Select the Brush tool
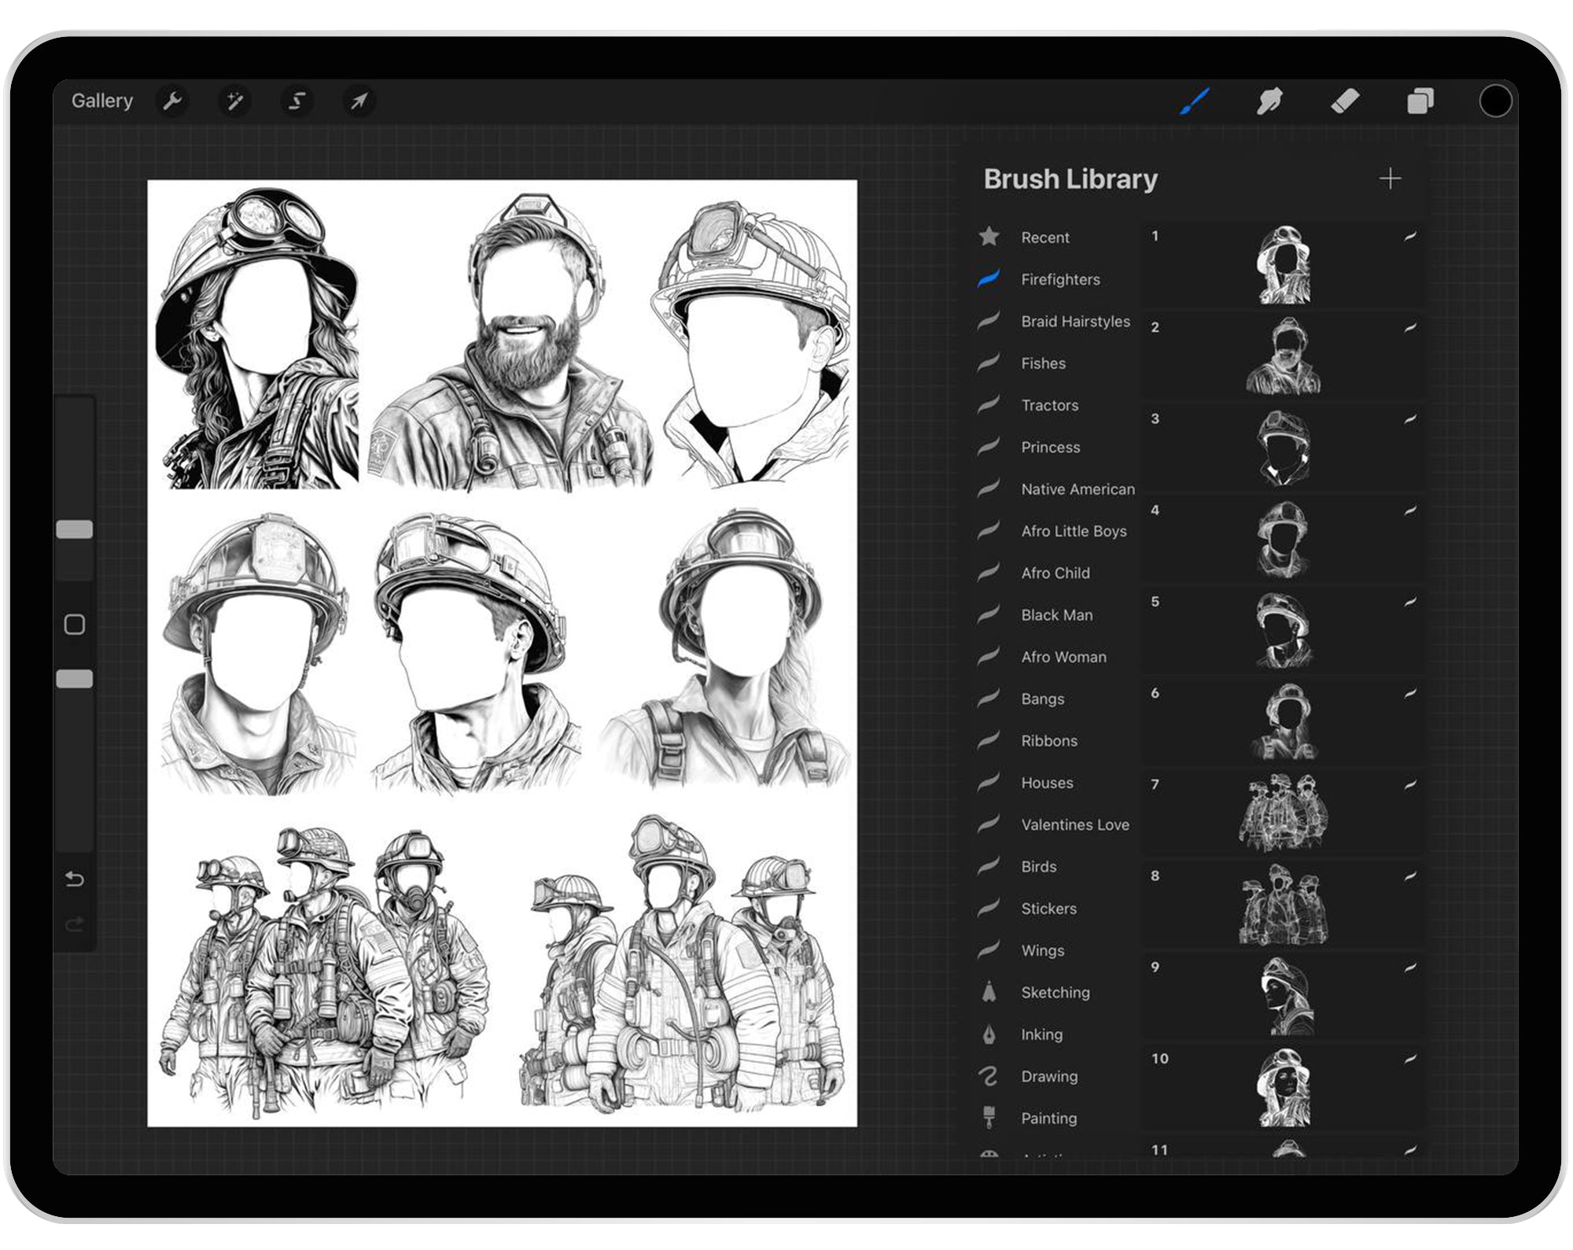This screenshot has height=1250, width=1573. 1195,101
